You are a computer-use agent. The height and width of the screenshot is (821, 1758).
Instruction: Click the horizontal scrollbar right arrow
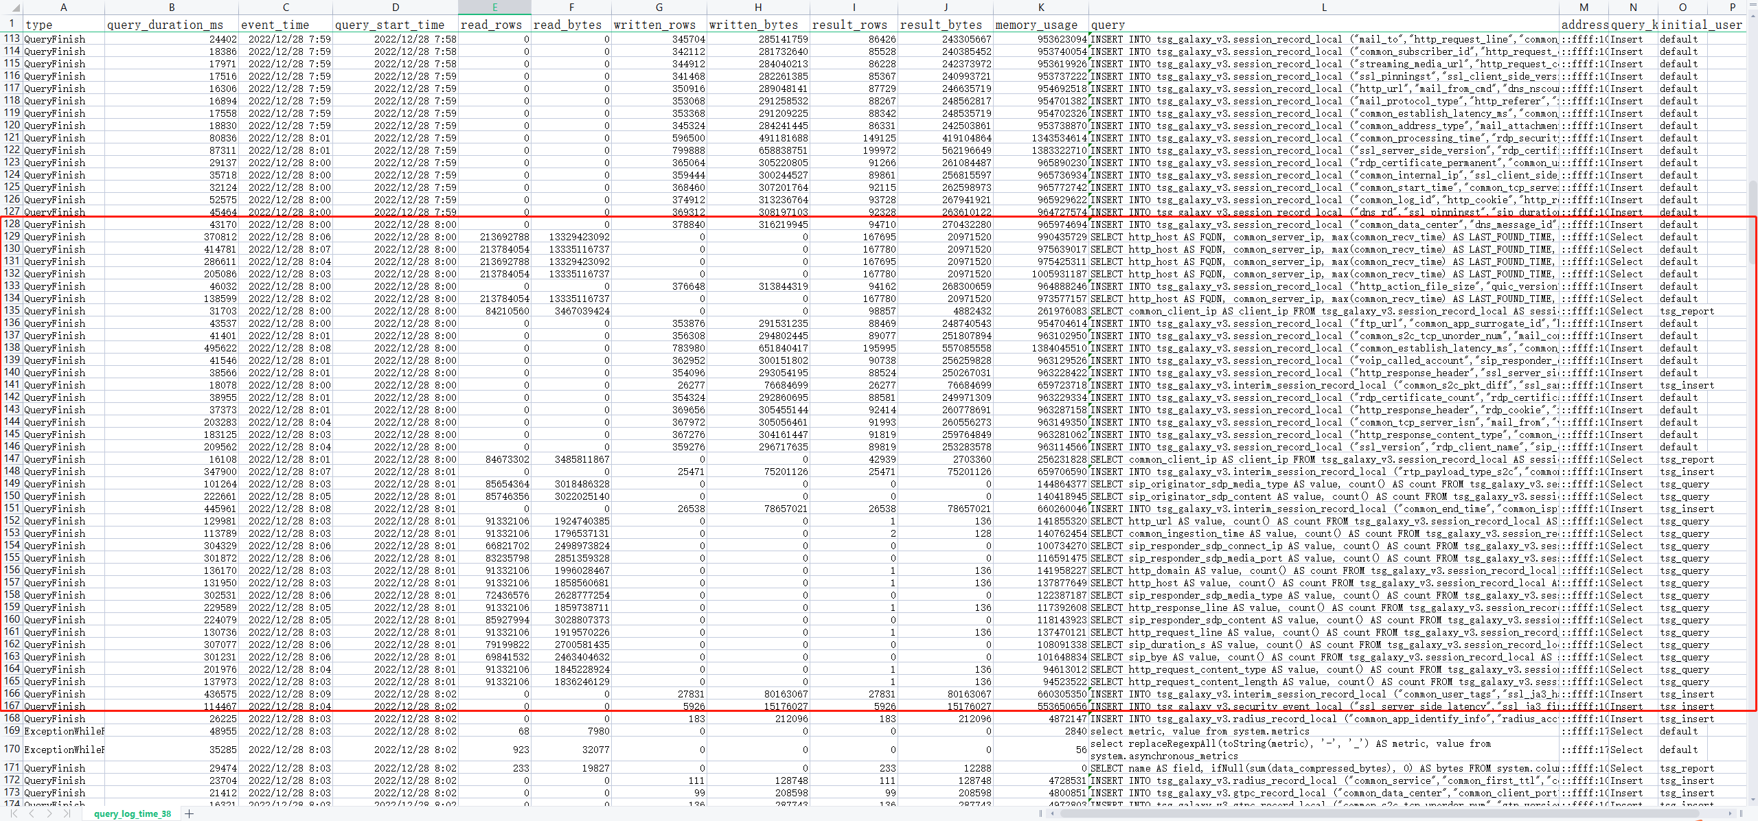pyautogui.click(x=1731, y=813)
